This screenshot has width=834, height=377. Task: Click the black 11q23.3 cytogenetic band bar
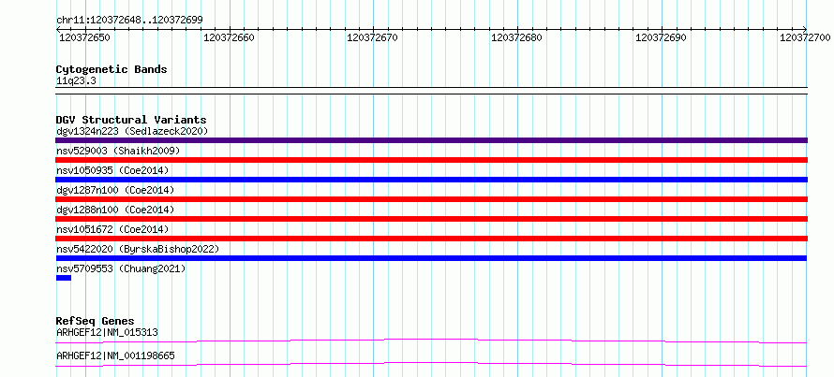[x=431, y=91]
